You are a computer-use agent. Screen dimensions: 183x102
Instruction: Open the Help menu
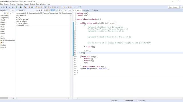(48, 4)
